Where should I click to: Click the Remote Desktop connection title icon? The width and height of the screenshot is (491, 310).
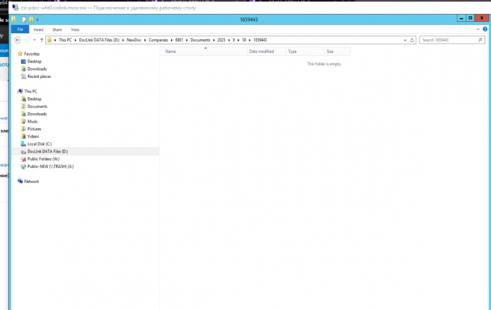click(x=15, y=8)
